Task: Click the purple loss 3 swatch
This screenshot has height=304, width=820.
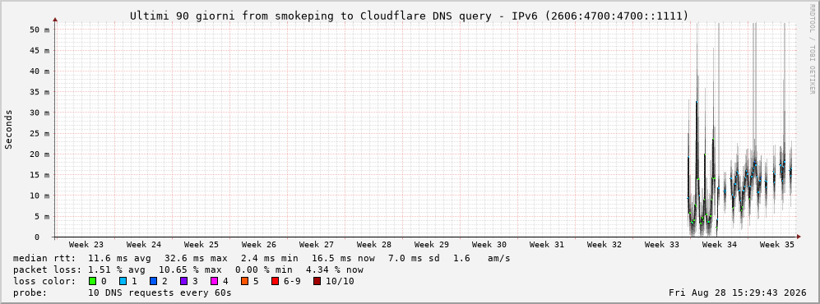Action: (x=183, y=281)
